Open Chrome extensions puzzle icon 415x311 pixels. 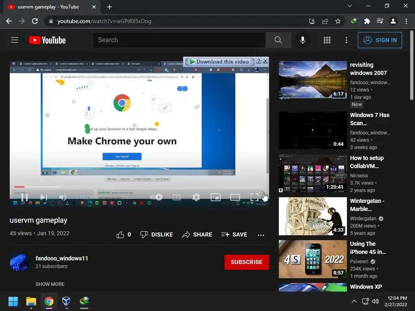(x=367, y=21)
